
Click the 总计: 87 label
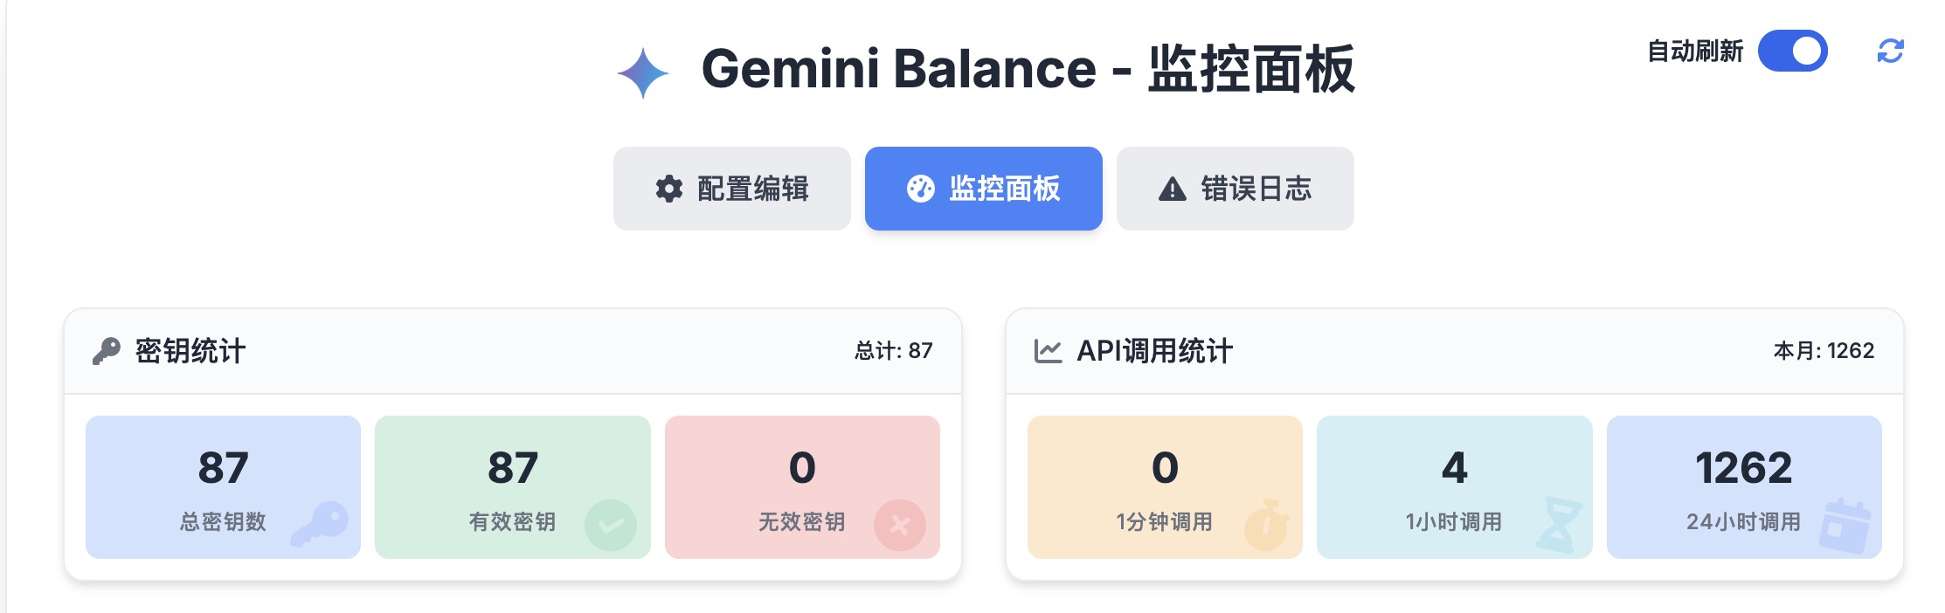point(893,351)
